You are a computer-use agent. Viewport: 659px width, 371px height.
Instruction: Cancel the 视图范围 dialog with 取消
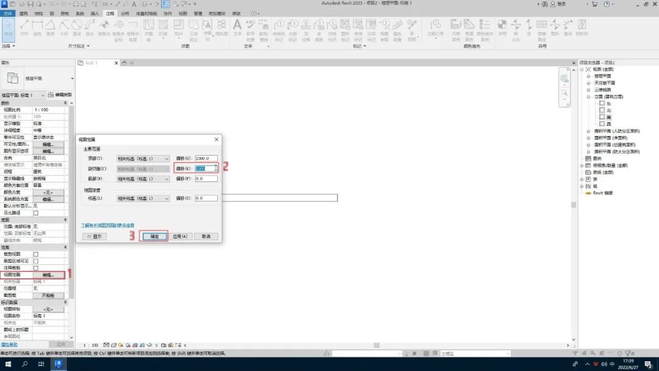point(206,237)
